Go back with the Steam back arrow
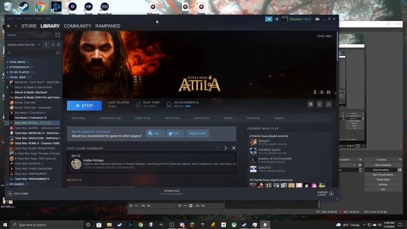407x229 pixels. click(x=9, y=26)
